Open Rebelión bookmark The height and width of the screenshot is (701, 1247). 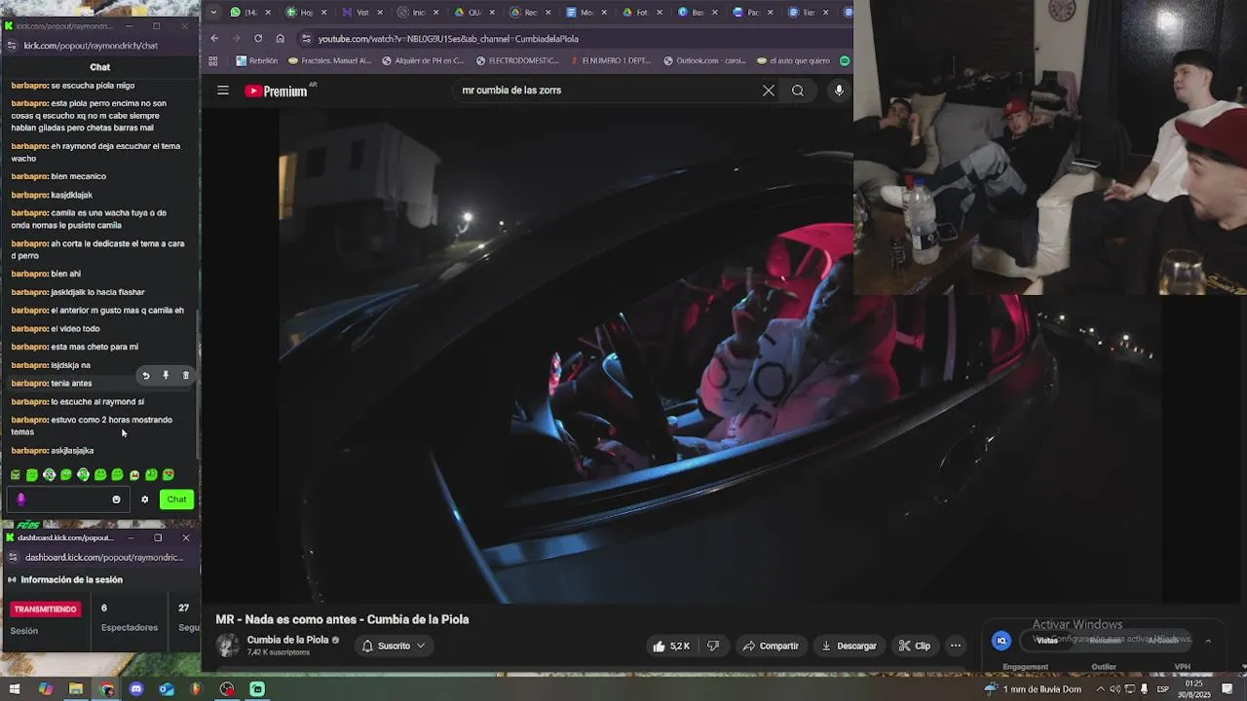pos(256,60)
